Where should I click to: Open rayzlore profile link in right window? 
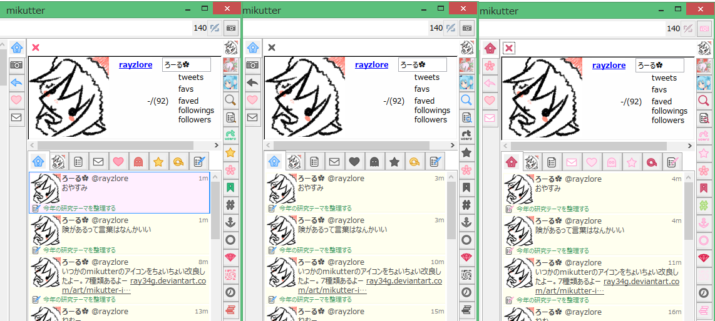609,66
